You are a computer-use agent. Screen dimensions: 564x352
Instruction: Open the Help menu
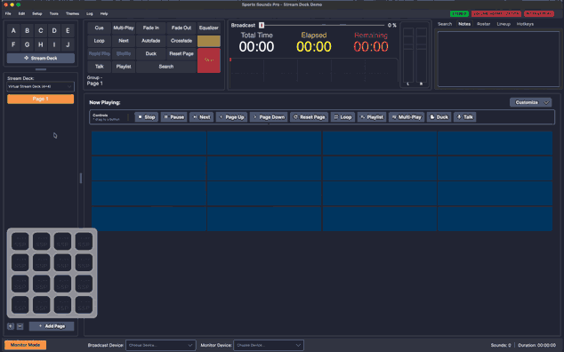coord(104,13)
